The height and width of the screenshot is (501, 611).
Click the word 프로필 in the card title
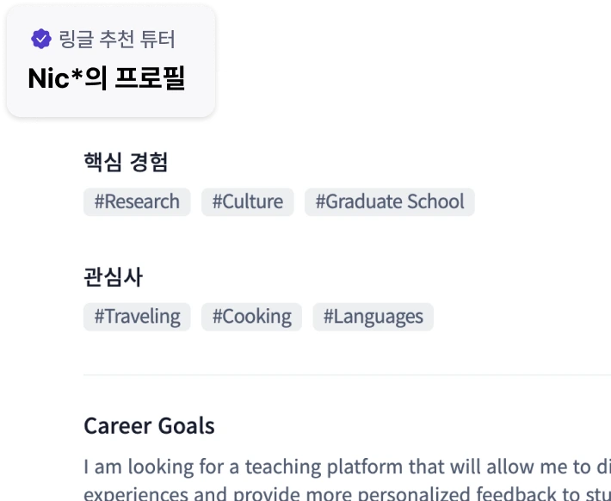coord(150,78)
